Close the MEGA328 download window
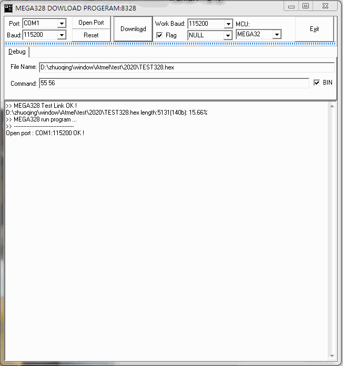The height and width of the screenshot is (366, 343). pyautogui.click(x=325, y=6)
